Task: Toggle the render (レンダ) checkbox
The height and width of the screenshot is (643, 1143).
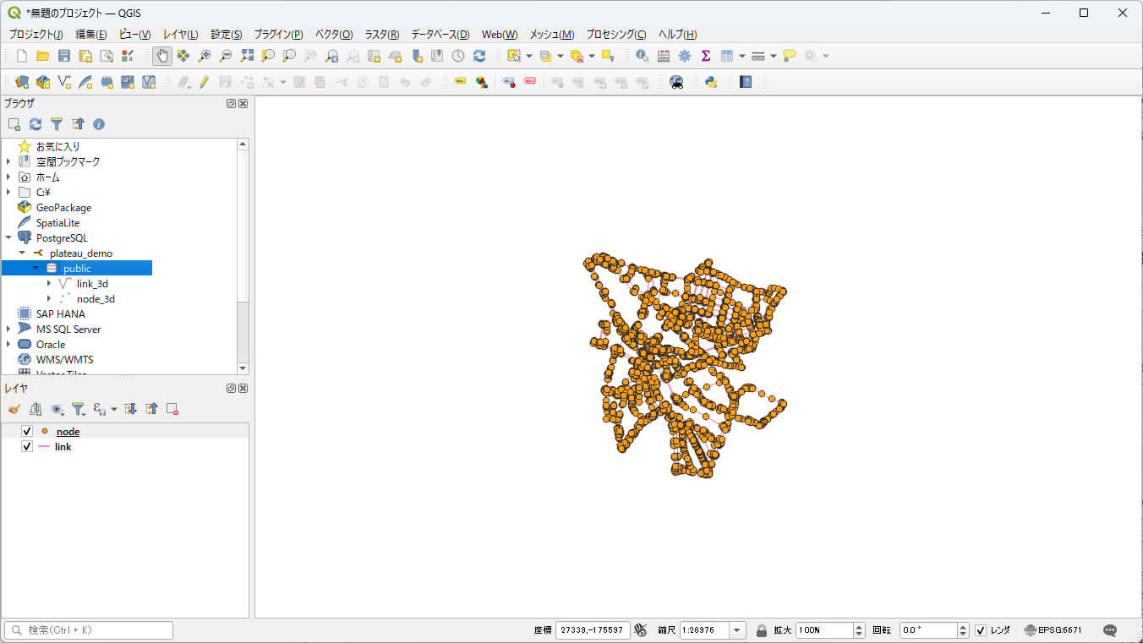Action: click(x=981, y=630)
